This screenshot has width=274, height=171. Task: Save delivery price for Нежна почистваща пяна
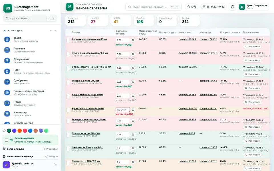(x=133, y=54)
